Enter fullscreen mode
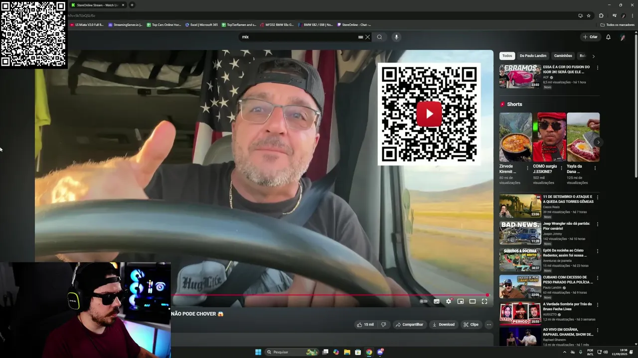Viewport: 638px width, 358px height. pyautogui.click(x=484, y=301)
